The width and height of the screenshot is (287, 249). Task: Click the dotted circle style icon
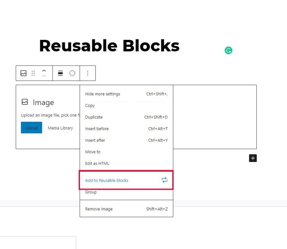pyautogui.click(x=72, y=73)
